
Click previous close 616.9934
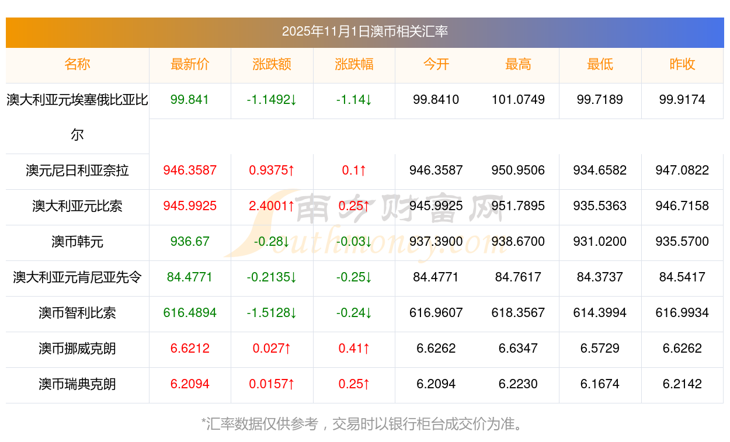682,313
